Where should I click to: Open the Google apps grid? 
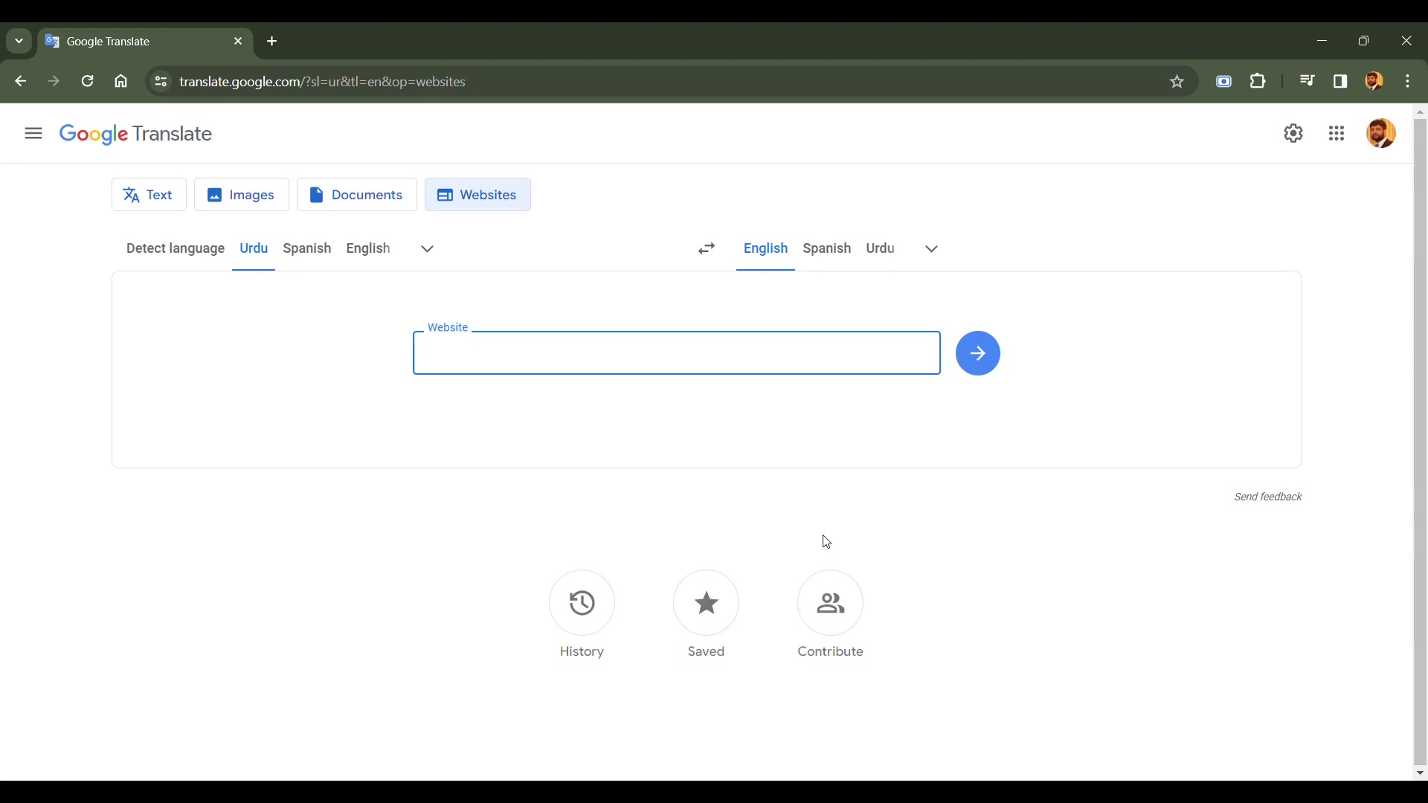tap(1337, 133)
